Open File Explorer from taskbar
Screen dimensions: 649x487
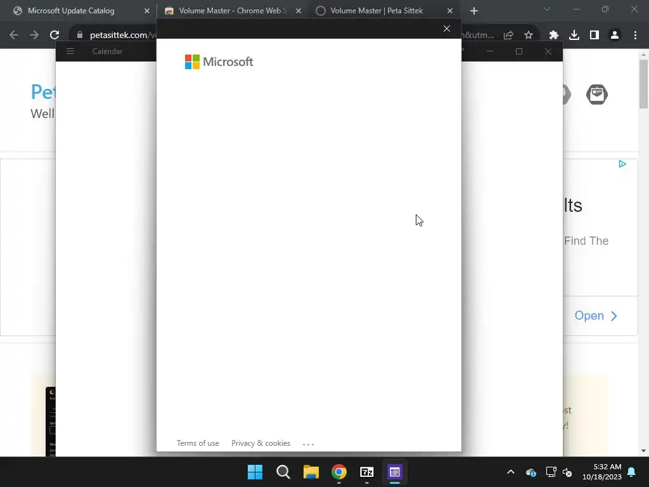[311, 472]
